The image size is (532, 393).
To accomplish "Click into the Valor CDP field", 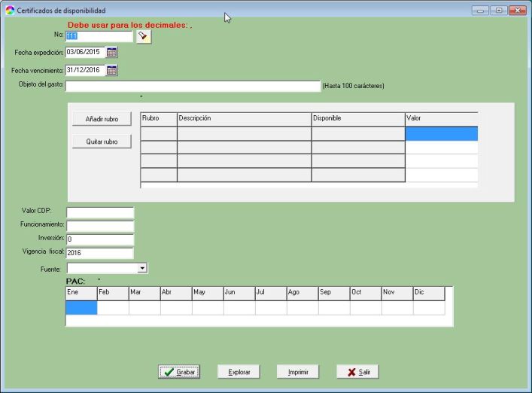I will click(x=100, y=212).
